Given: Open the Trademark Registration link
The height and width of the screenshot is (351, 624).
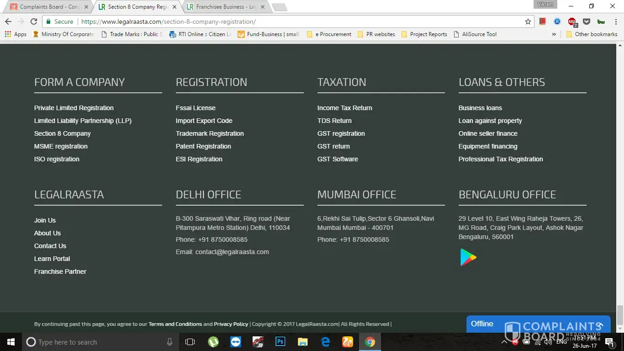Looking at the screenshot, I should pos(210,133).
